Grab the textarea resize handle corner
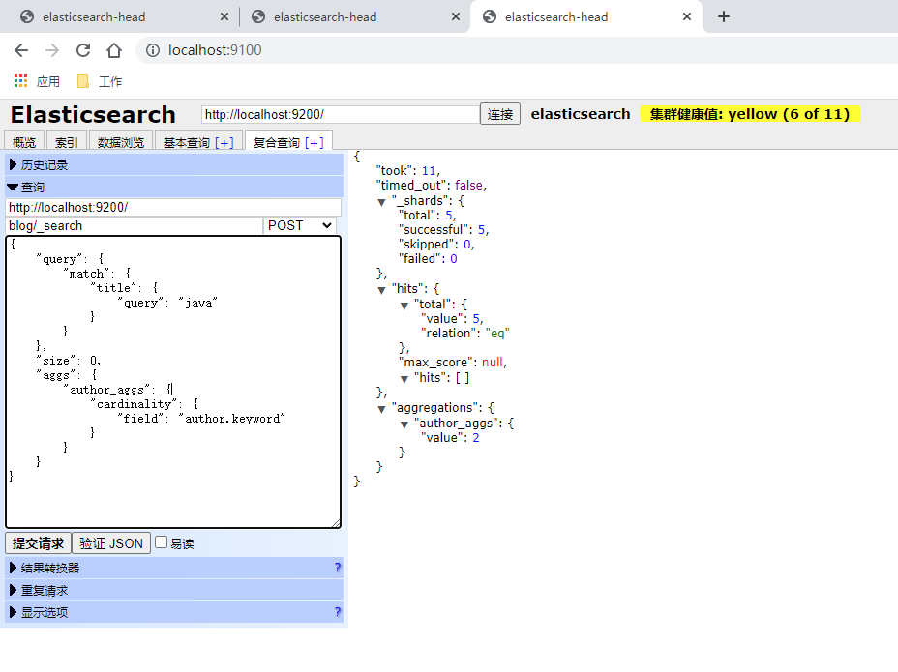 (x=336, y=523)
